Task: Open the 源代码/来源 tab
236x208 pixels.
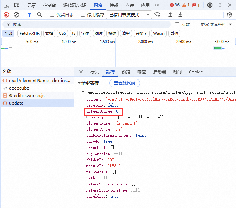Action: (75, 5)
